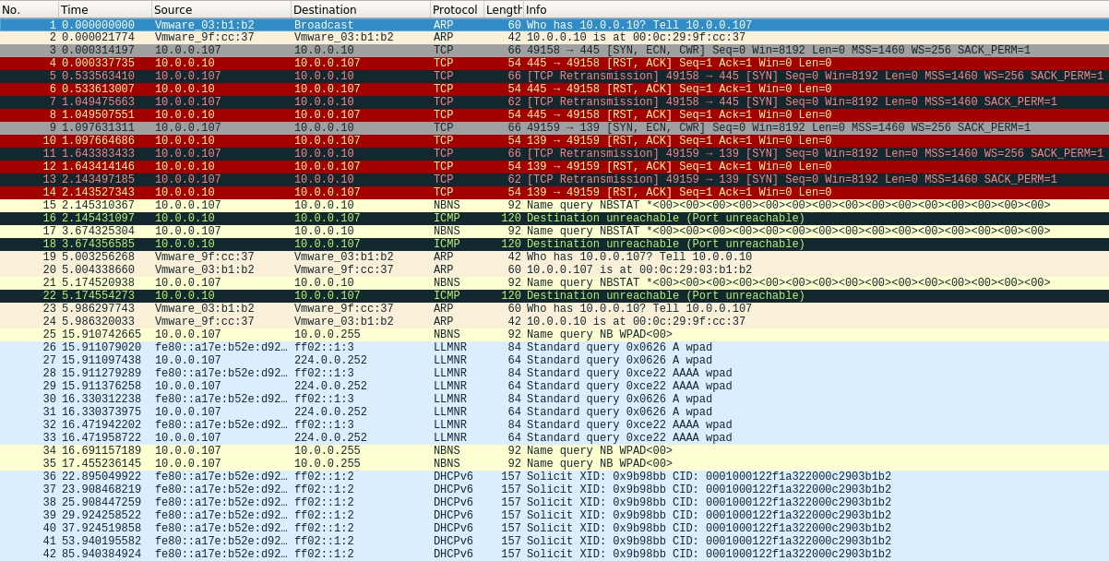Select packet 27 LLMNR to 224.0.0.252
This screenshot has width=1109, height=561.
[x=554, y=361]
